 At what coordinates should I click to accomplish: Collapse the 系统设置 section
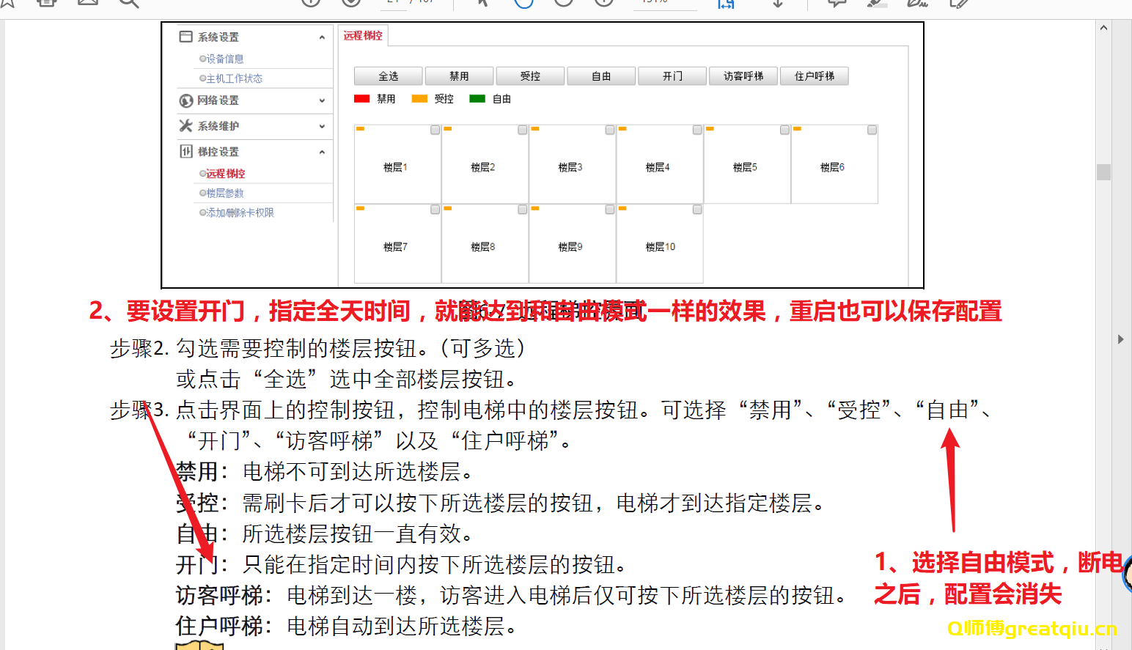click(321, 36)
